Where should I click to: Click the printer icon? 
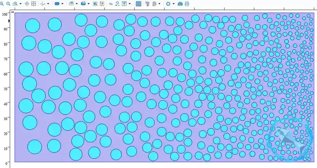(187, 4)
